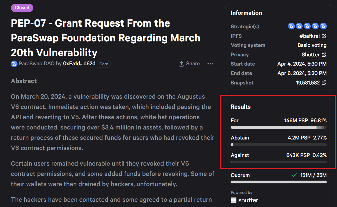Click the external link icon next to Shutter
The width and height of the screenshot is (337, 207).
(324, 55)
